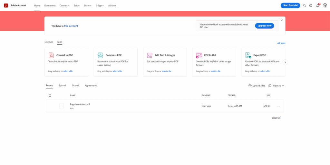Select the Tools tab
The height and width of the screenshot is (165, 330).
60,42
